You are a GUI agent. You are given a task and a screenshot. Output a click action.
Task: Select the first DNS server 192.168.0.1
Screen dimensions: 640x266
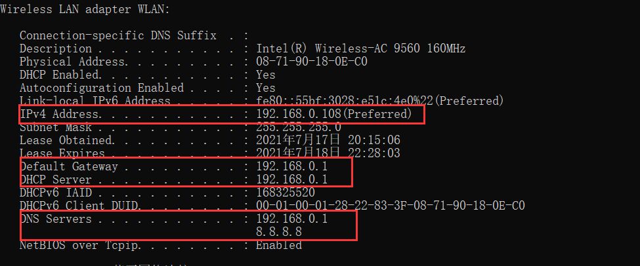coord(291,219)
